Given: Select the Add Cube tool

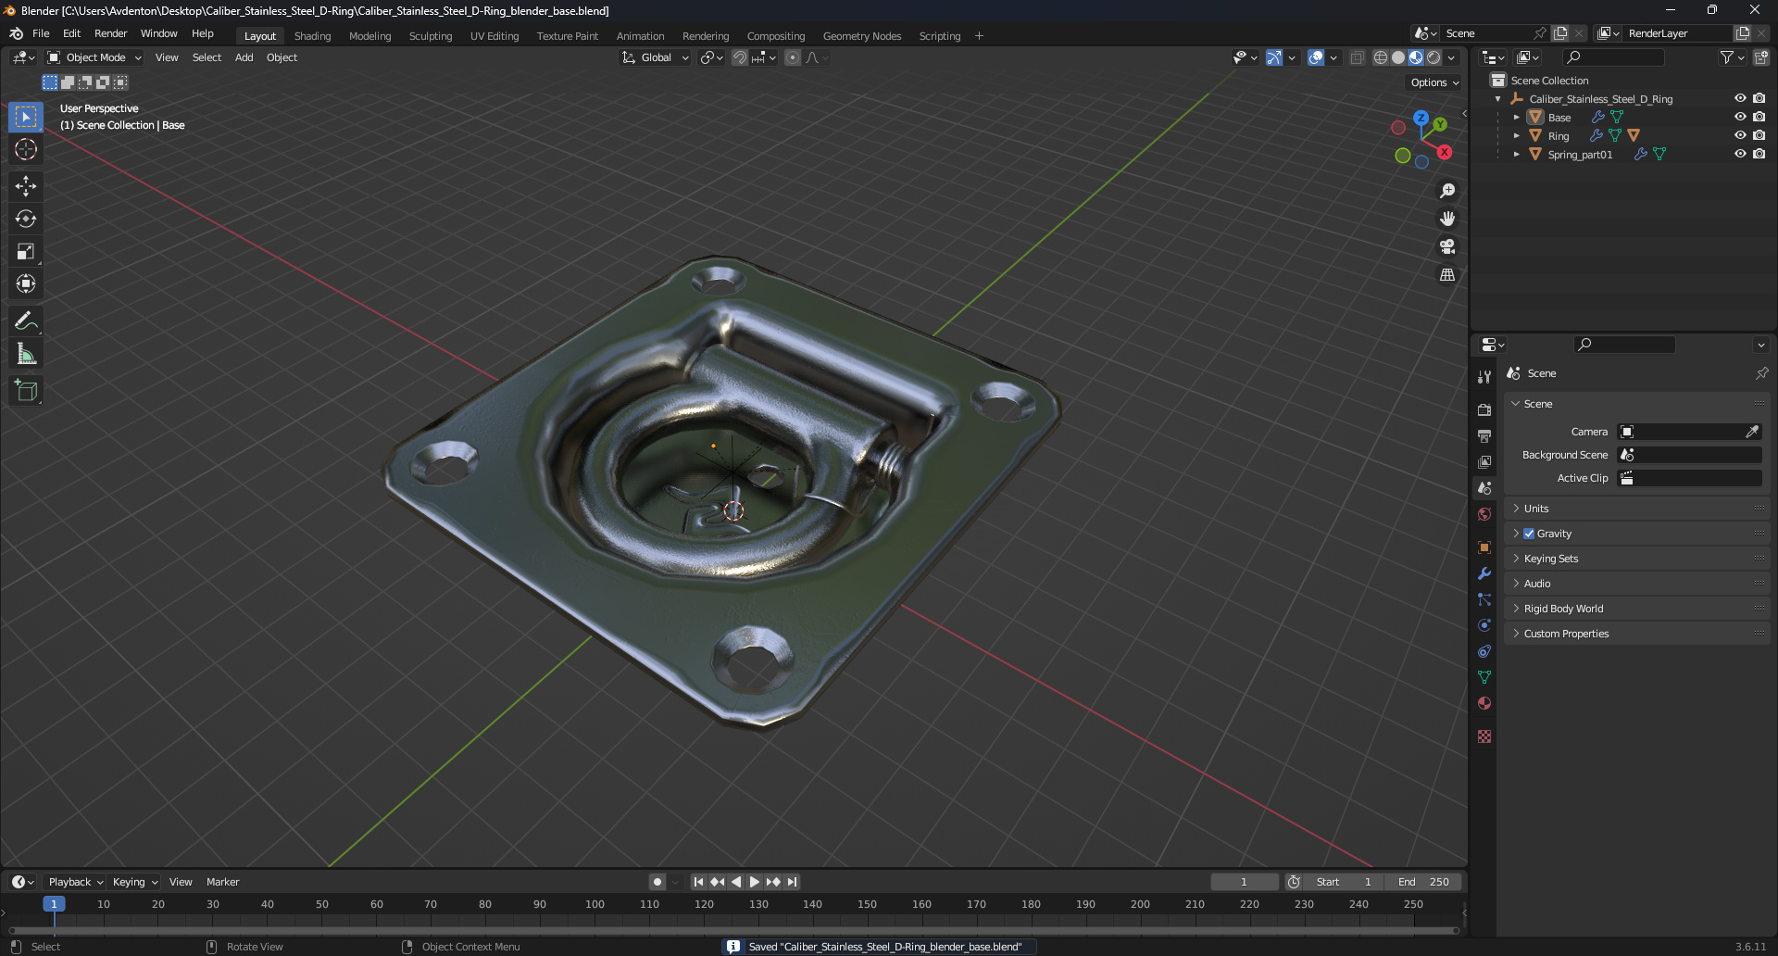Looking at the screenshot, I should [26, 391].
